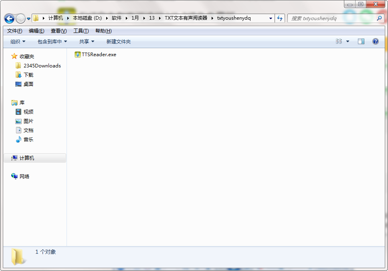
Task: Click the 桌面 desktop icon
Action: pyautogui.click(x=18, y=84)
